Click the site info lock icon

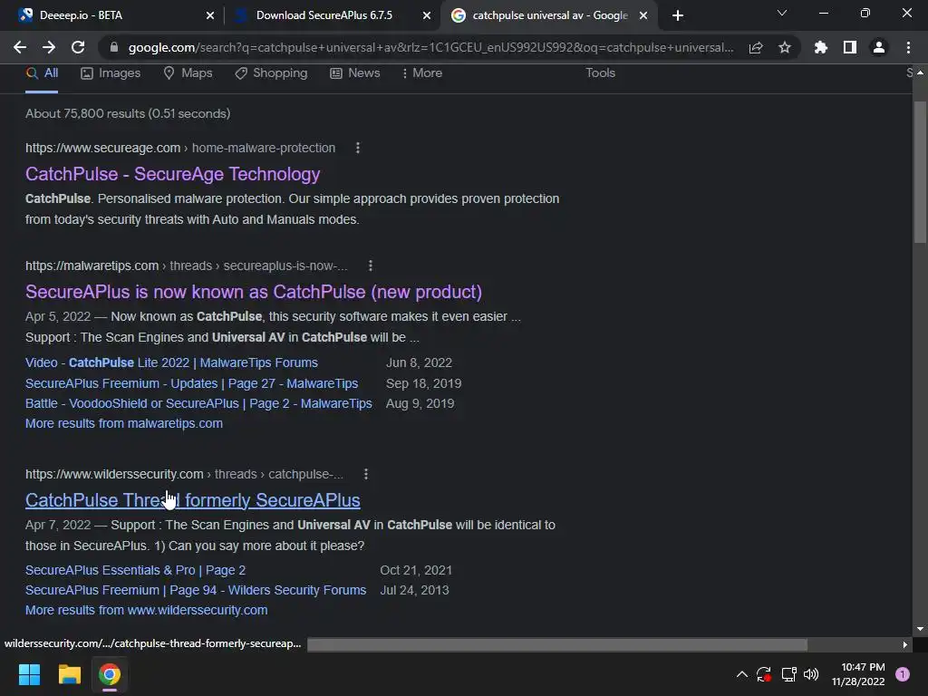[x=114, y=47]
